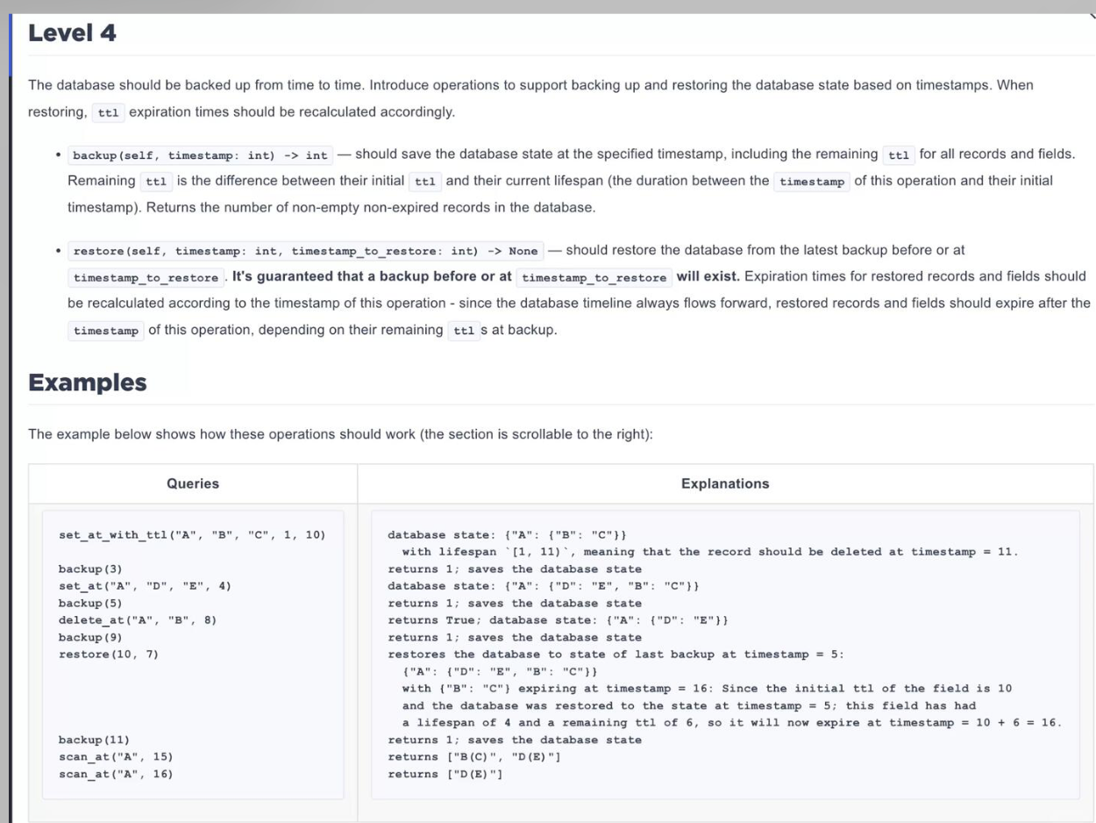
Task: Click the timestamp_to_restore code at line start
Action: tap(146, 277)
